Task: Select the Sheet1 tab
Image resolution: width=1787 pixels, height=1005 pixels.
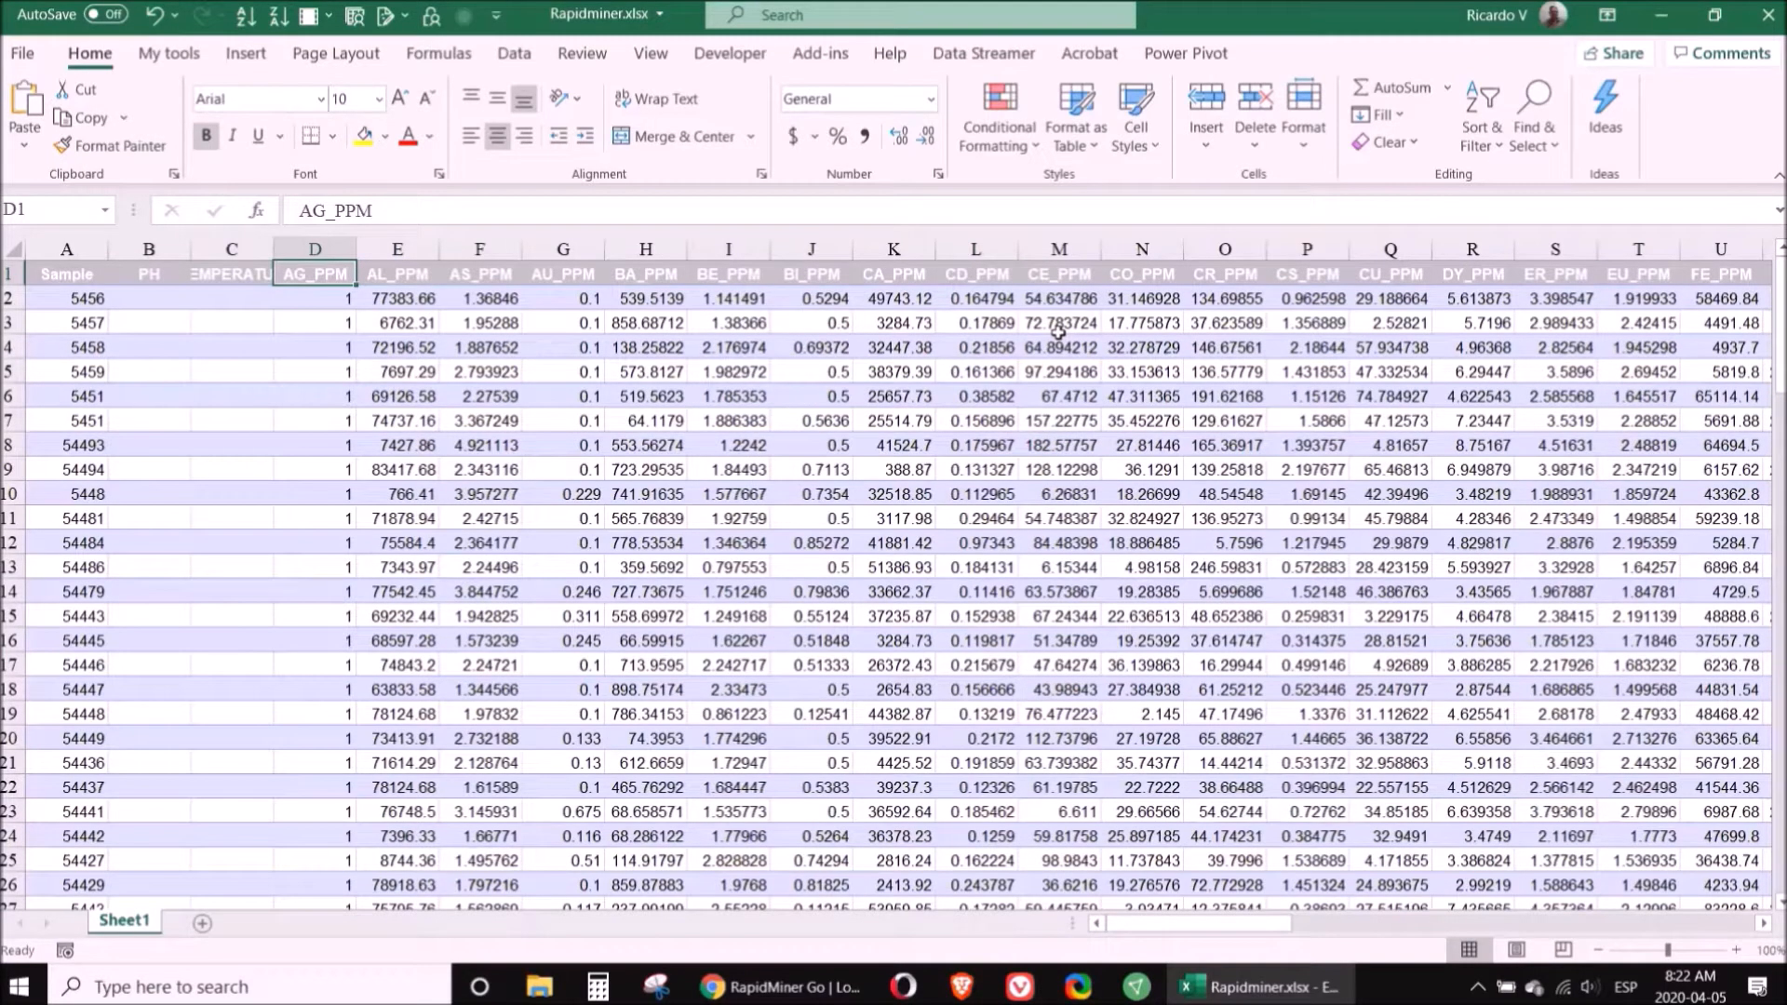Action: click(x=124, y=920)
